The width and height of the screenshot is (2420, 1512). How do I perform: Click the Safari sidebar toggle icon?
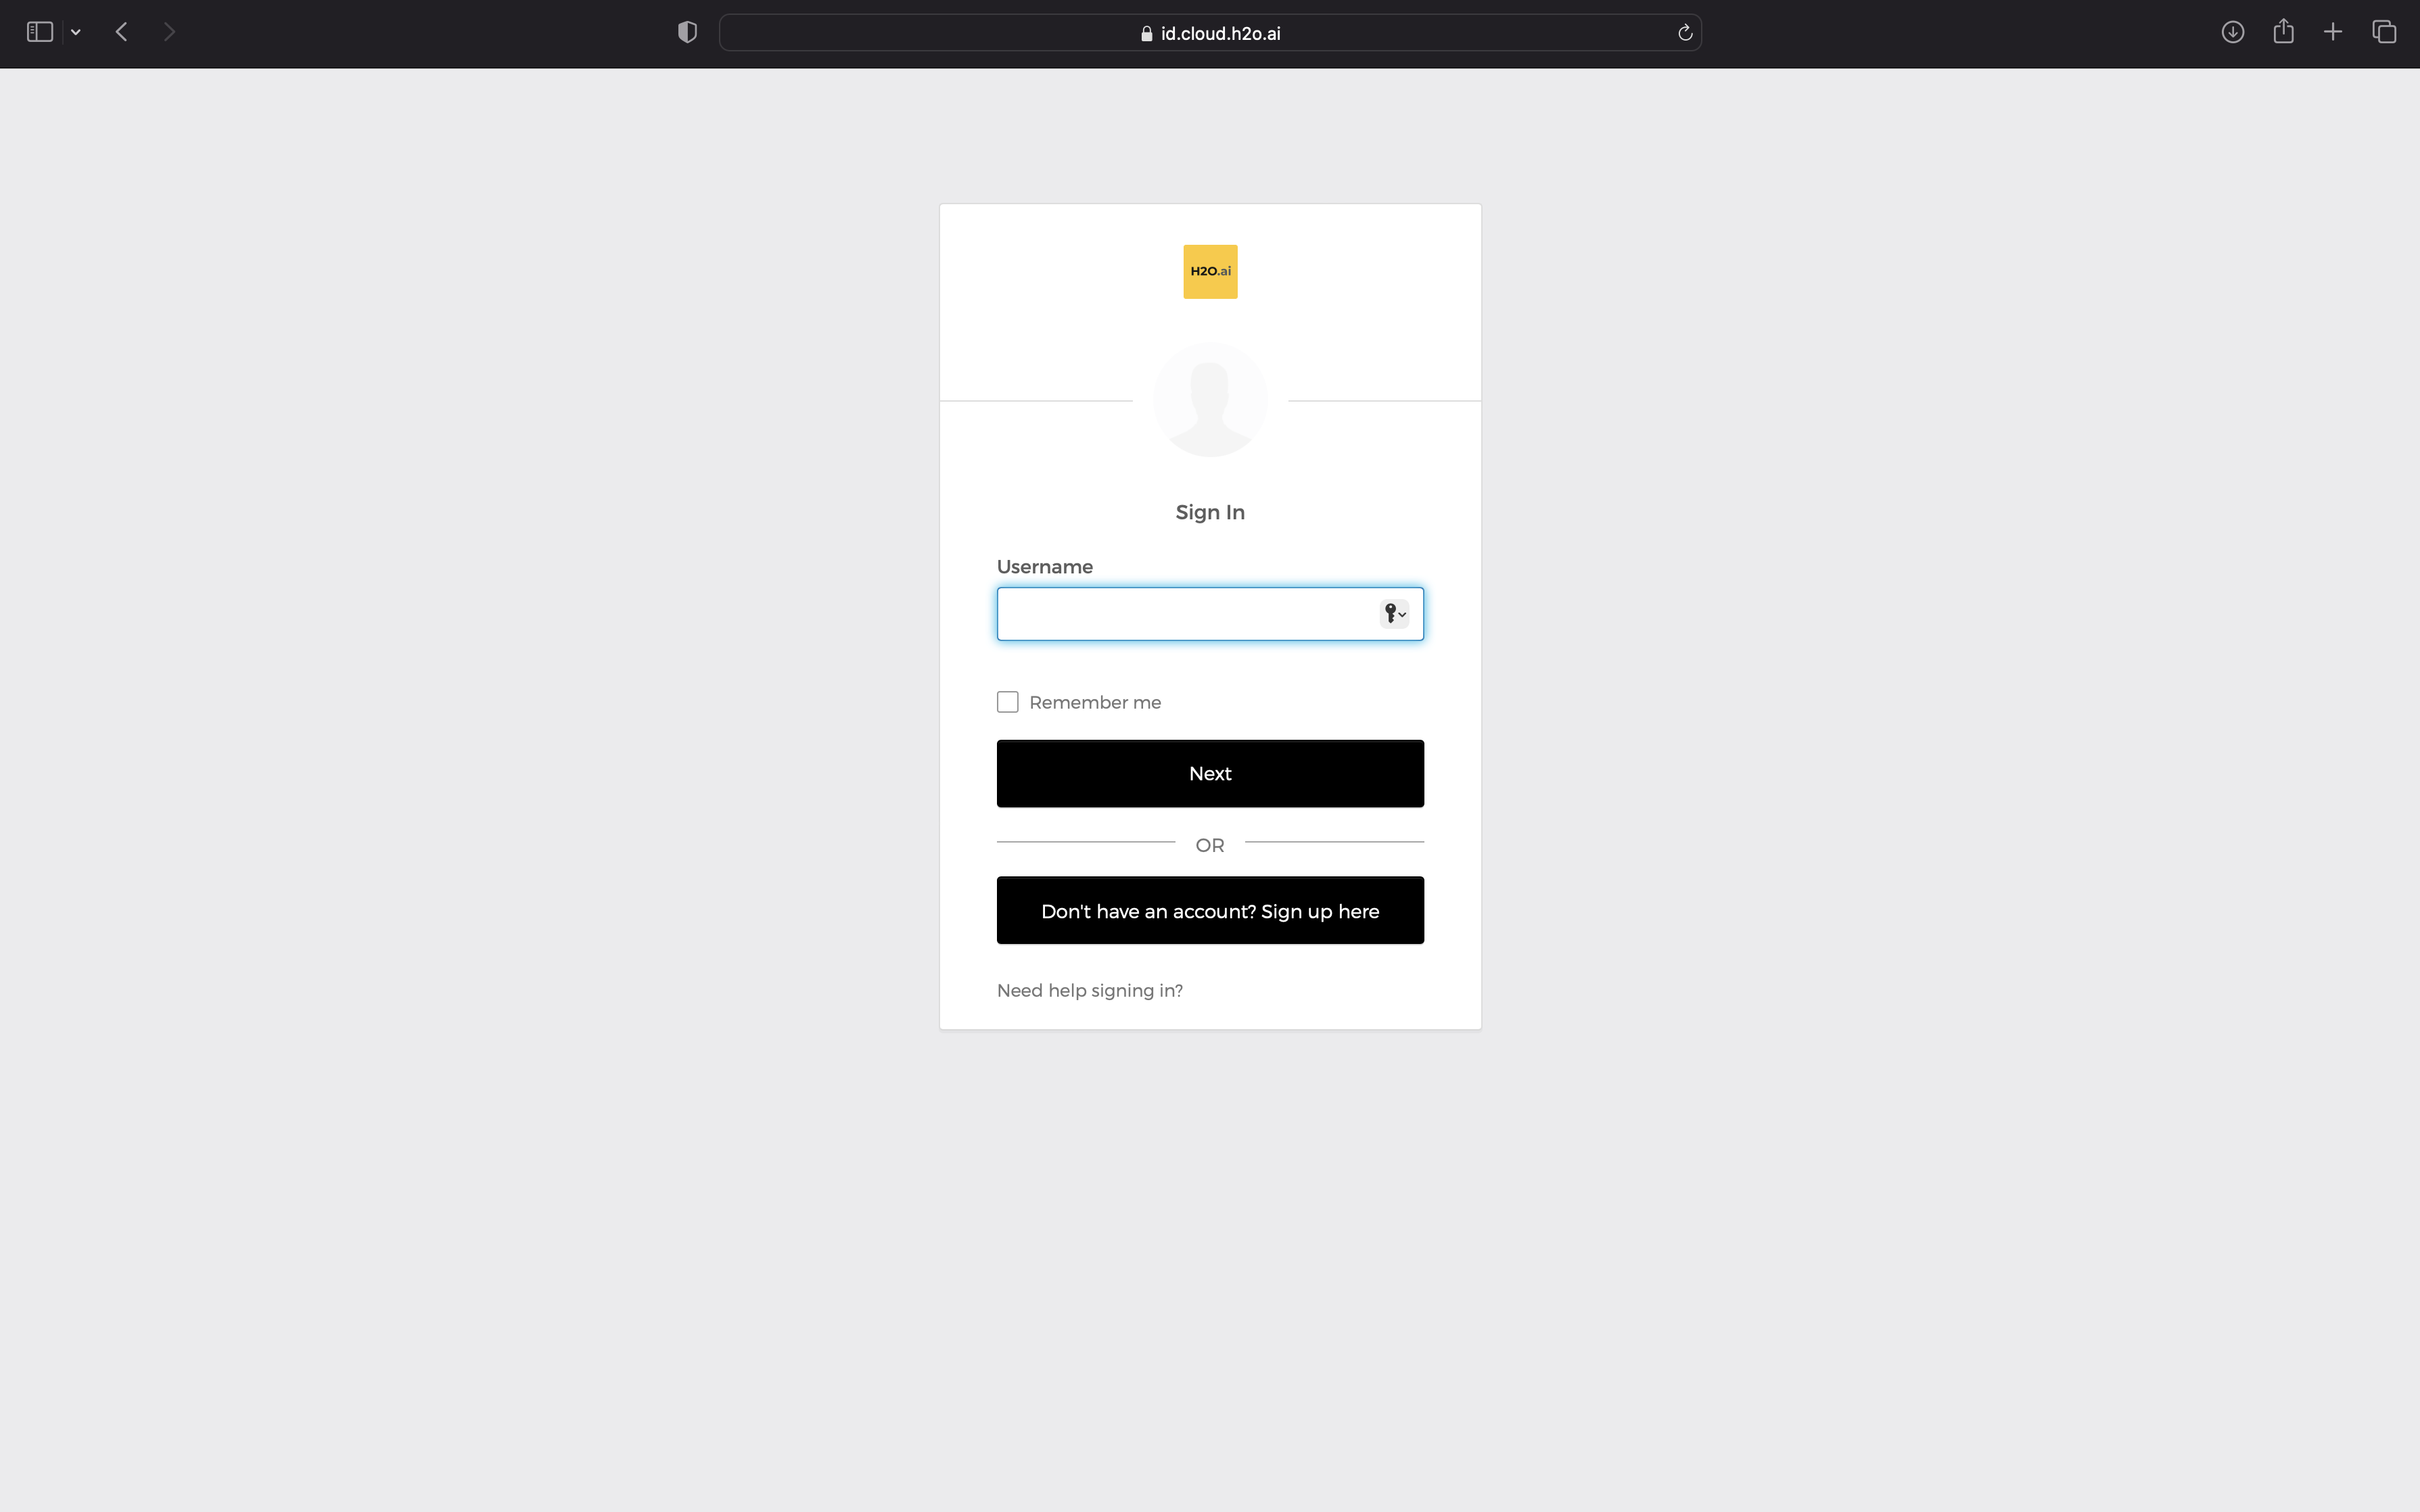tap(39, 31)
